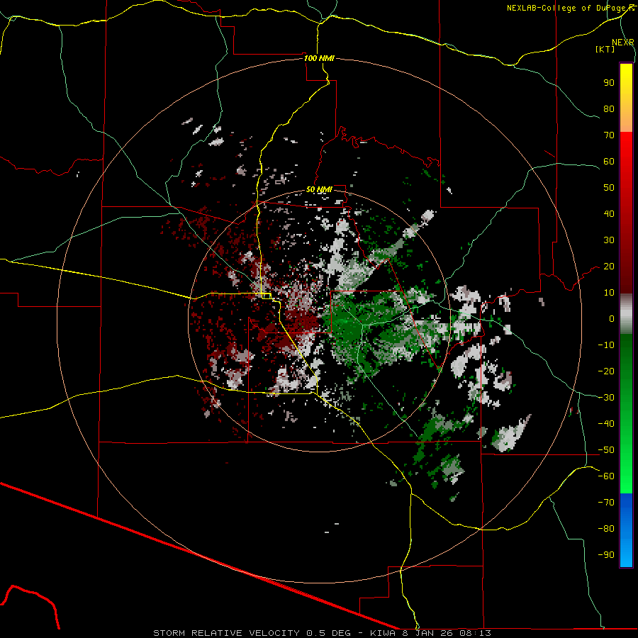Pick the blue segment of the color bar

click(x=626, y=530)
